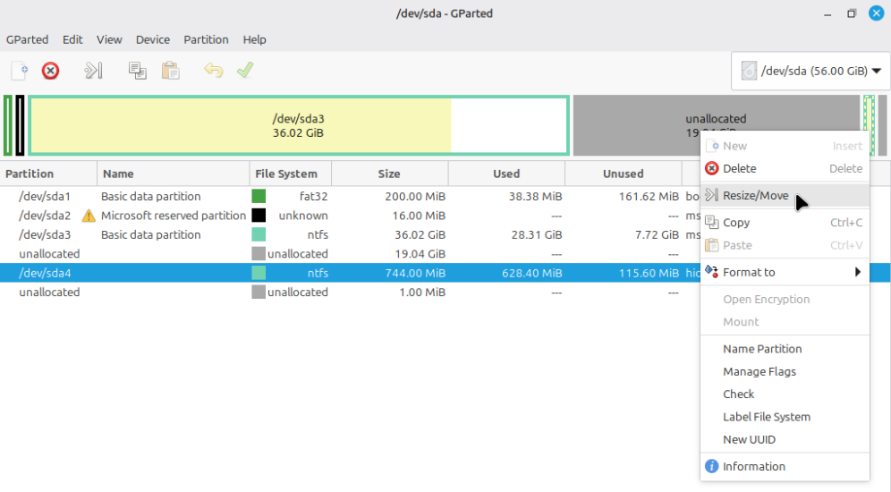The width and height of the screenshot is (891, 492).
Task: Open the Device menu
Action: pyautogui.click(x=153, y=39)
